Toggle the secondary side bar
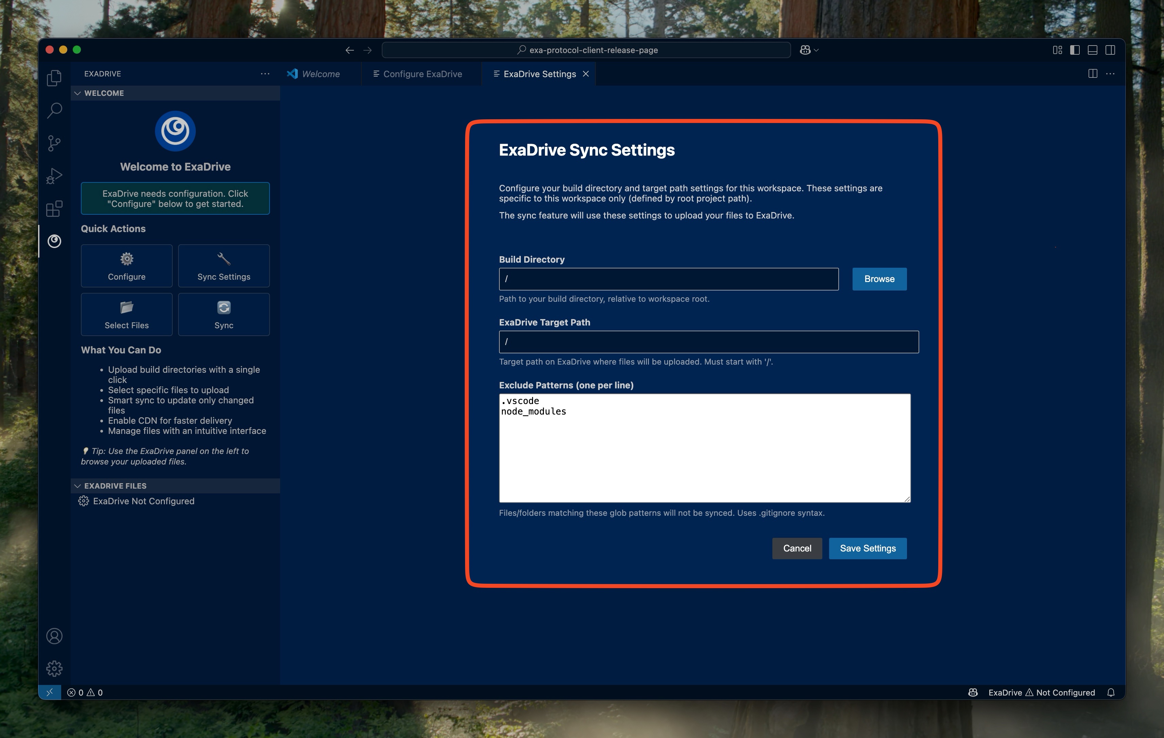The height and width of the screenshot is (738, 1164). 1110,50
